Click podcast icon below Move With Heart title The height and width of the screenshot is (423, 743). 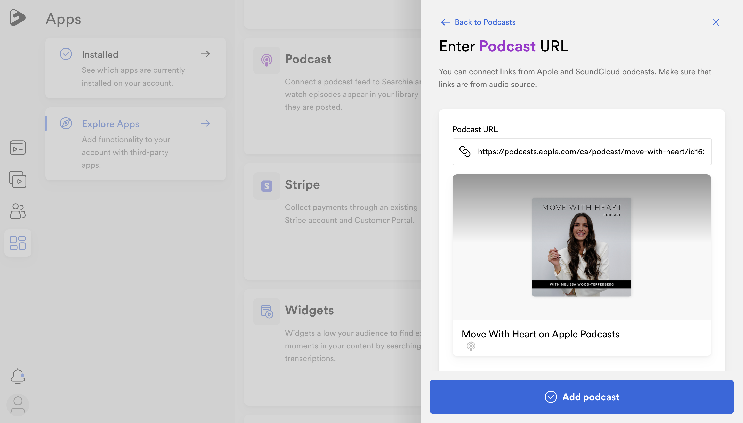point(471,346)
